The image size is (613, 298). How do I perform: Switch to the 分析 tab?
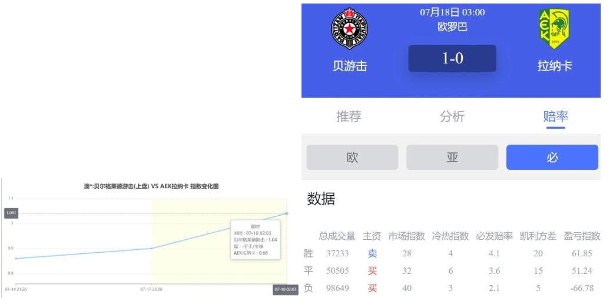point(452,116)
